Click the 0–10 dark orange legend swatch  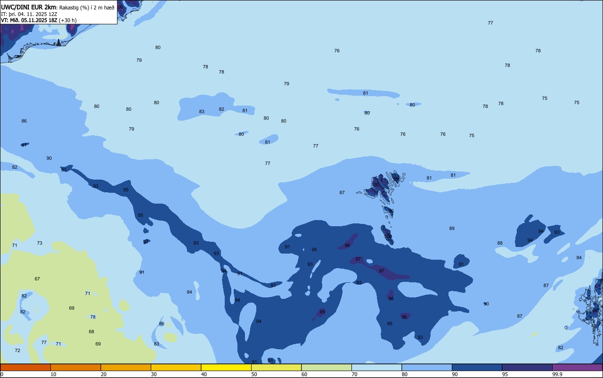[x=25, y=367]
